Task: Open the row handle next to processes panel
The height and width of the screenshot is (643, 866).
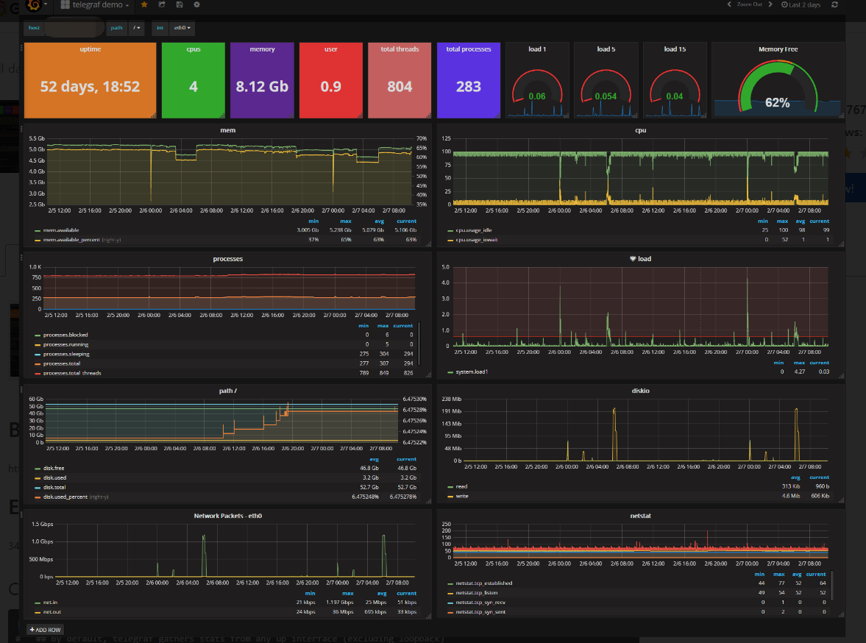Action: [21, 257]
